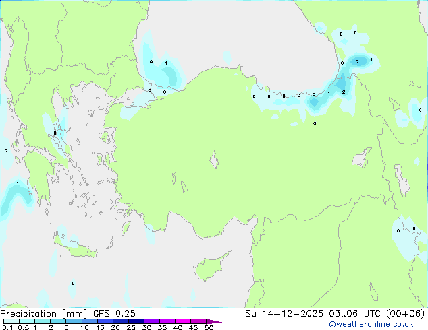Viewport: 428px width, 330px height.
Task: Pick the legend color between 10 and 15
Action: (90, 321)
